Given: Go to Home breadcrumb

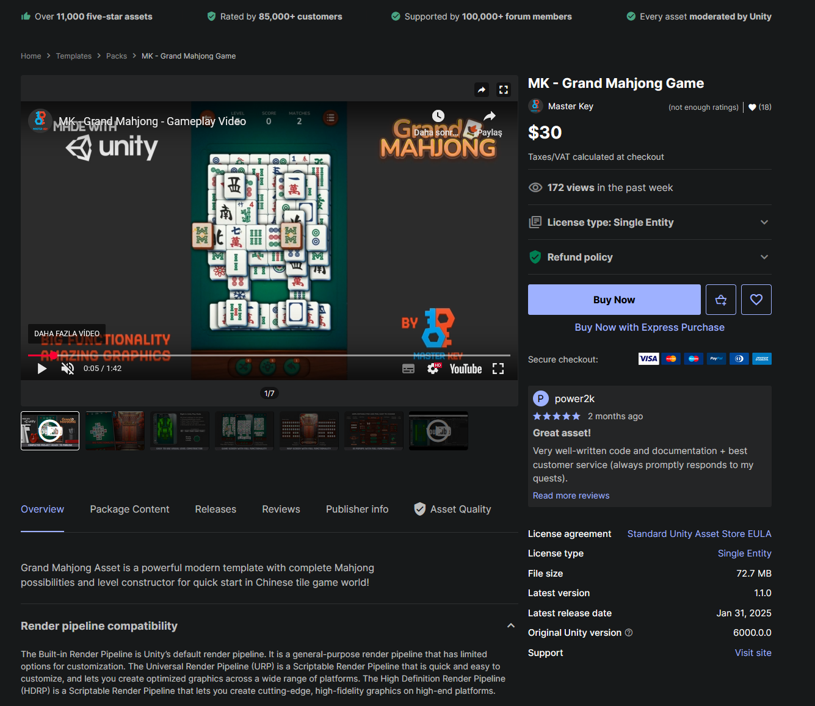Looking at the screenshot, I should pos(31,56).
